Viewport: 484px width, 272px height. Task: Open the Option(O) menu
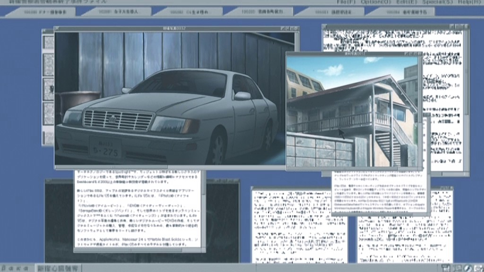pos(376,1)
